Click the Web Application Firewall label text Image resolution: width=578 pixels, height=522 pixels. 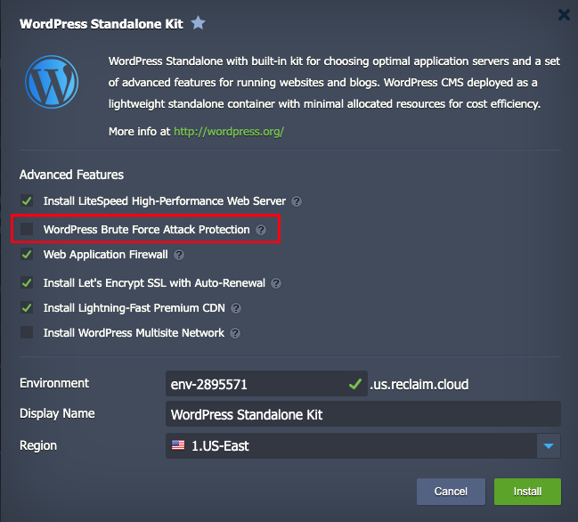pos(105,255)
